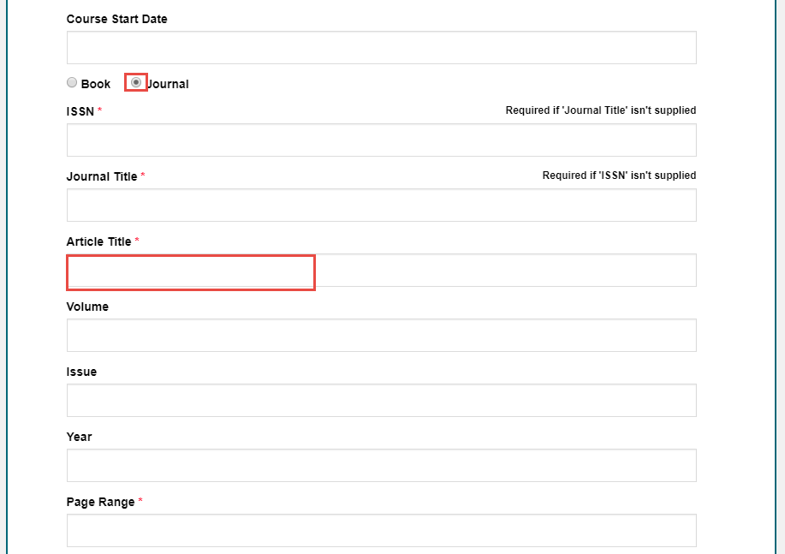Image resolution: width=785 pixels, height=554 pixels.
Task: Click the Article Title field label
Action: (98, 241)
